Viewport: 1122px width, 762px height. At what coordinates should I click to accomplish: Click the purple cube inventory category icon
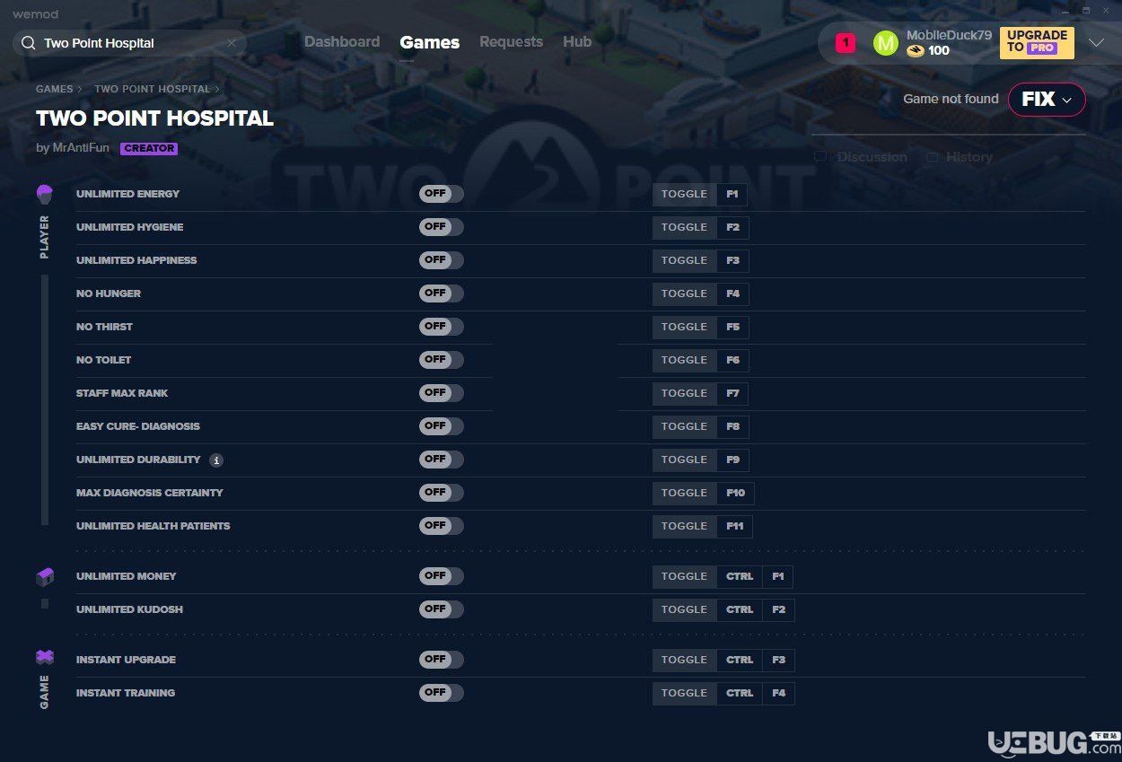45,576
